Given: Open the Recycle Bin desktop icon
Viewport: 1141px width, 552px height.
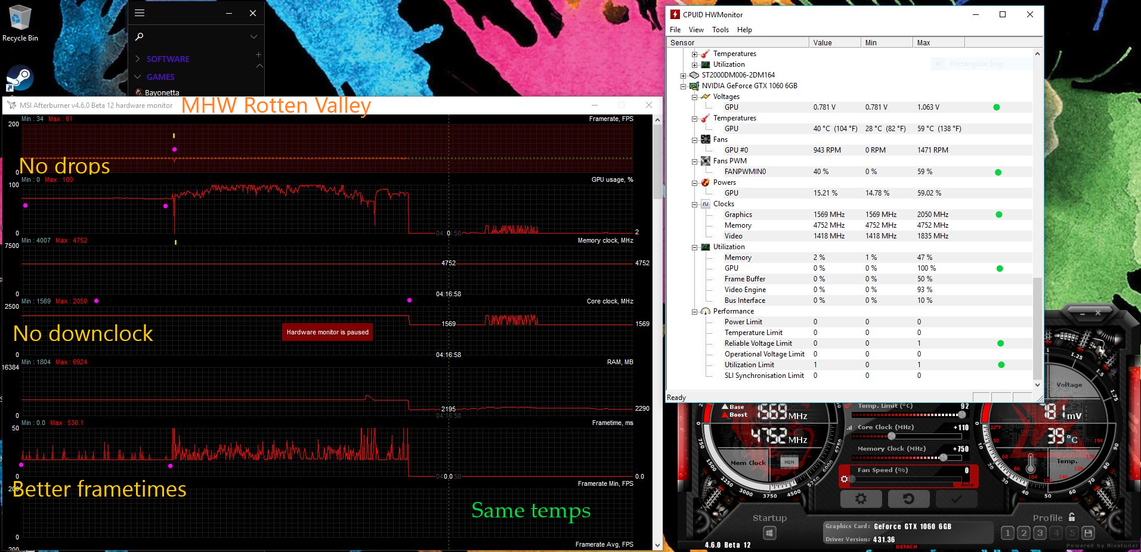Looking at the screenshot, I should click(20, 24).
